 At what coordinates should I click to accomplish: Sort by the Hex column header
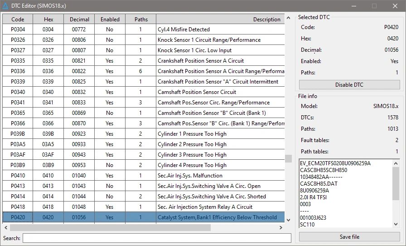tap(48, 20)
